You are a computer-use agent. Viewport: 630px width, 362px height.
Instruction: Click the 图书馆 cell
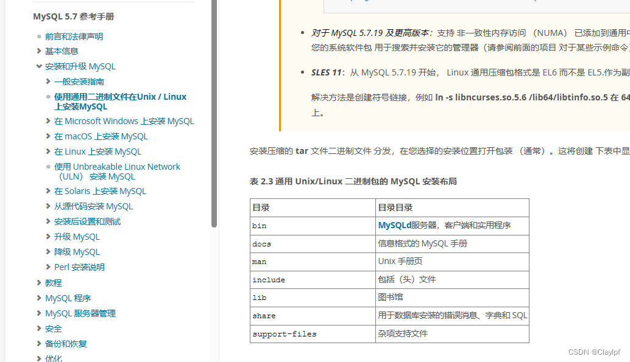tap(452, 298)
